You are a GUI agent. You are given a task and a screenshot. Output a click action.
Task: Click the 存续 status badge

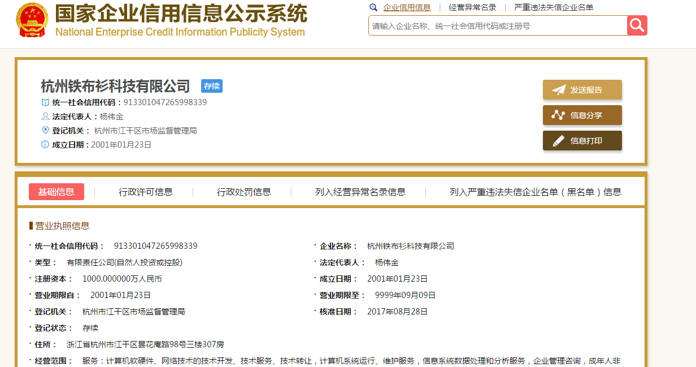point(212,86)
